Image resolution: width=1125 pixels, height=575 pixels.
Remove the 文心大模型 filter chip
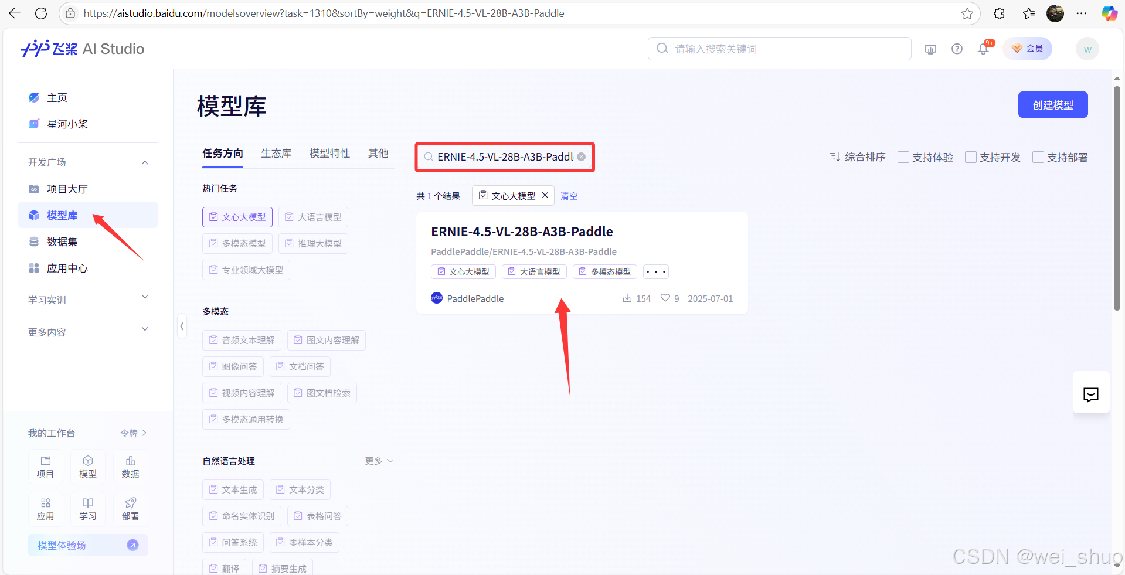point(545,195)
